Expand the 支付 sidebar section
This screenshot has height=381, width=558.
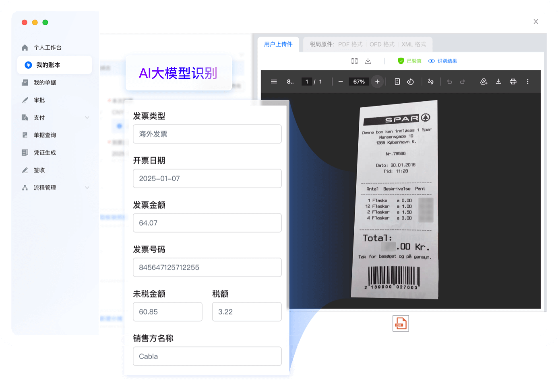[87, 117]
